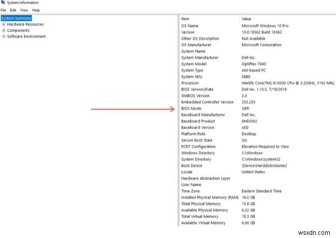Select Total Physical Memory row
The width and height of the screenshot is (336, 238).
click(201, 204)
